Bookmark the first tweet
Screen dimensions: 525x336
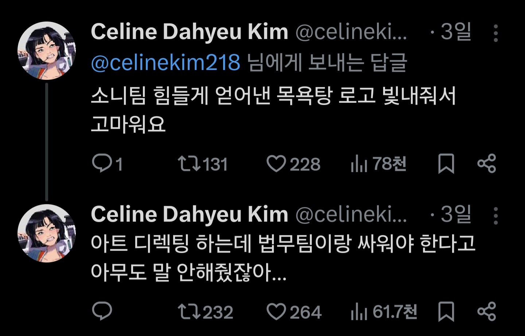[x=446, y=164]
